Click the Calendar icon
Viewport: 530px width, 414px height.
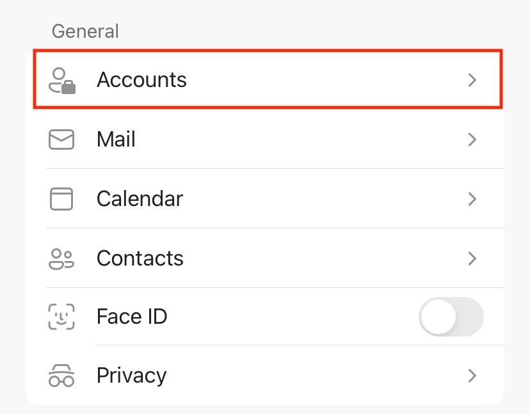[x=61, y=199]
